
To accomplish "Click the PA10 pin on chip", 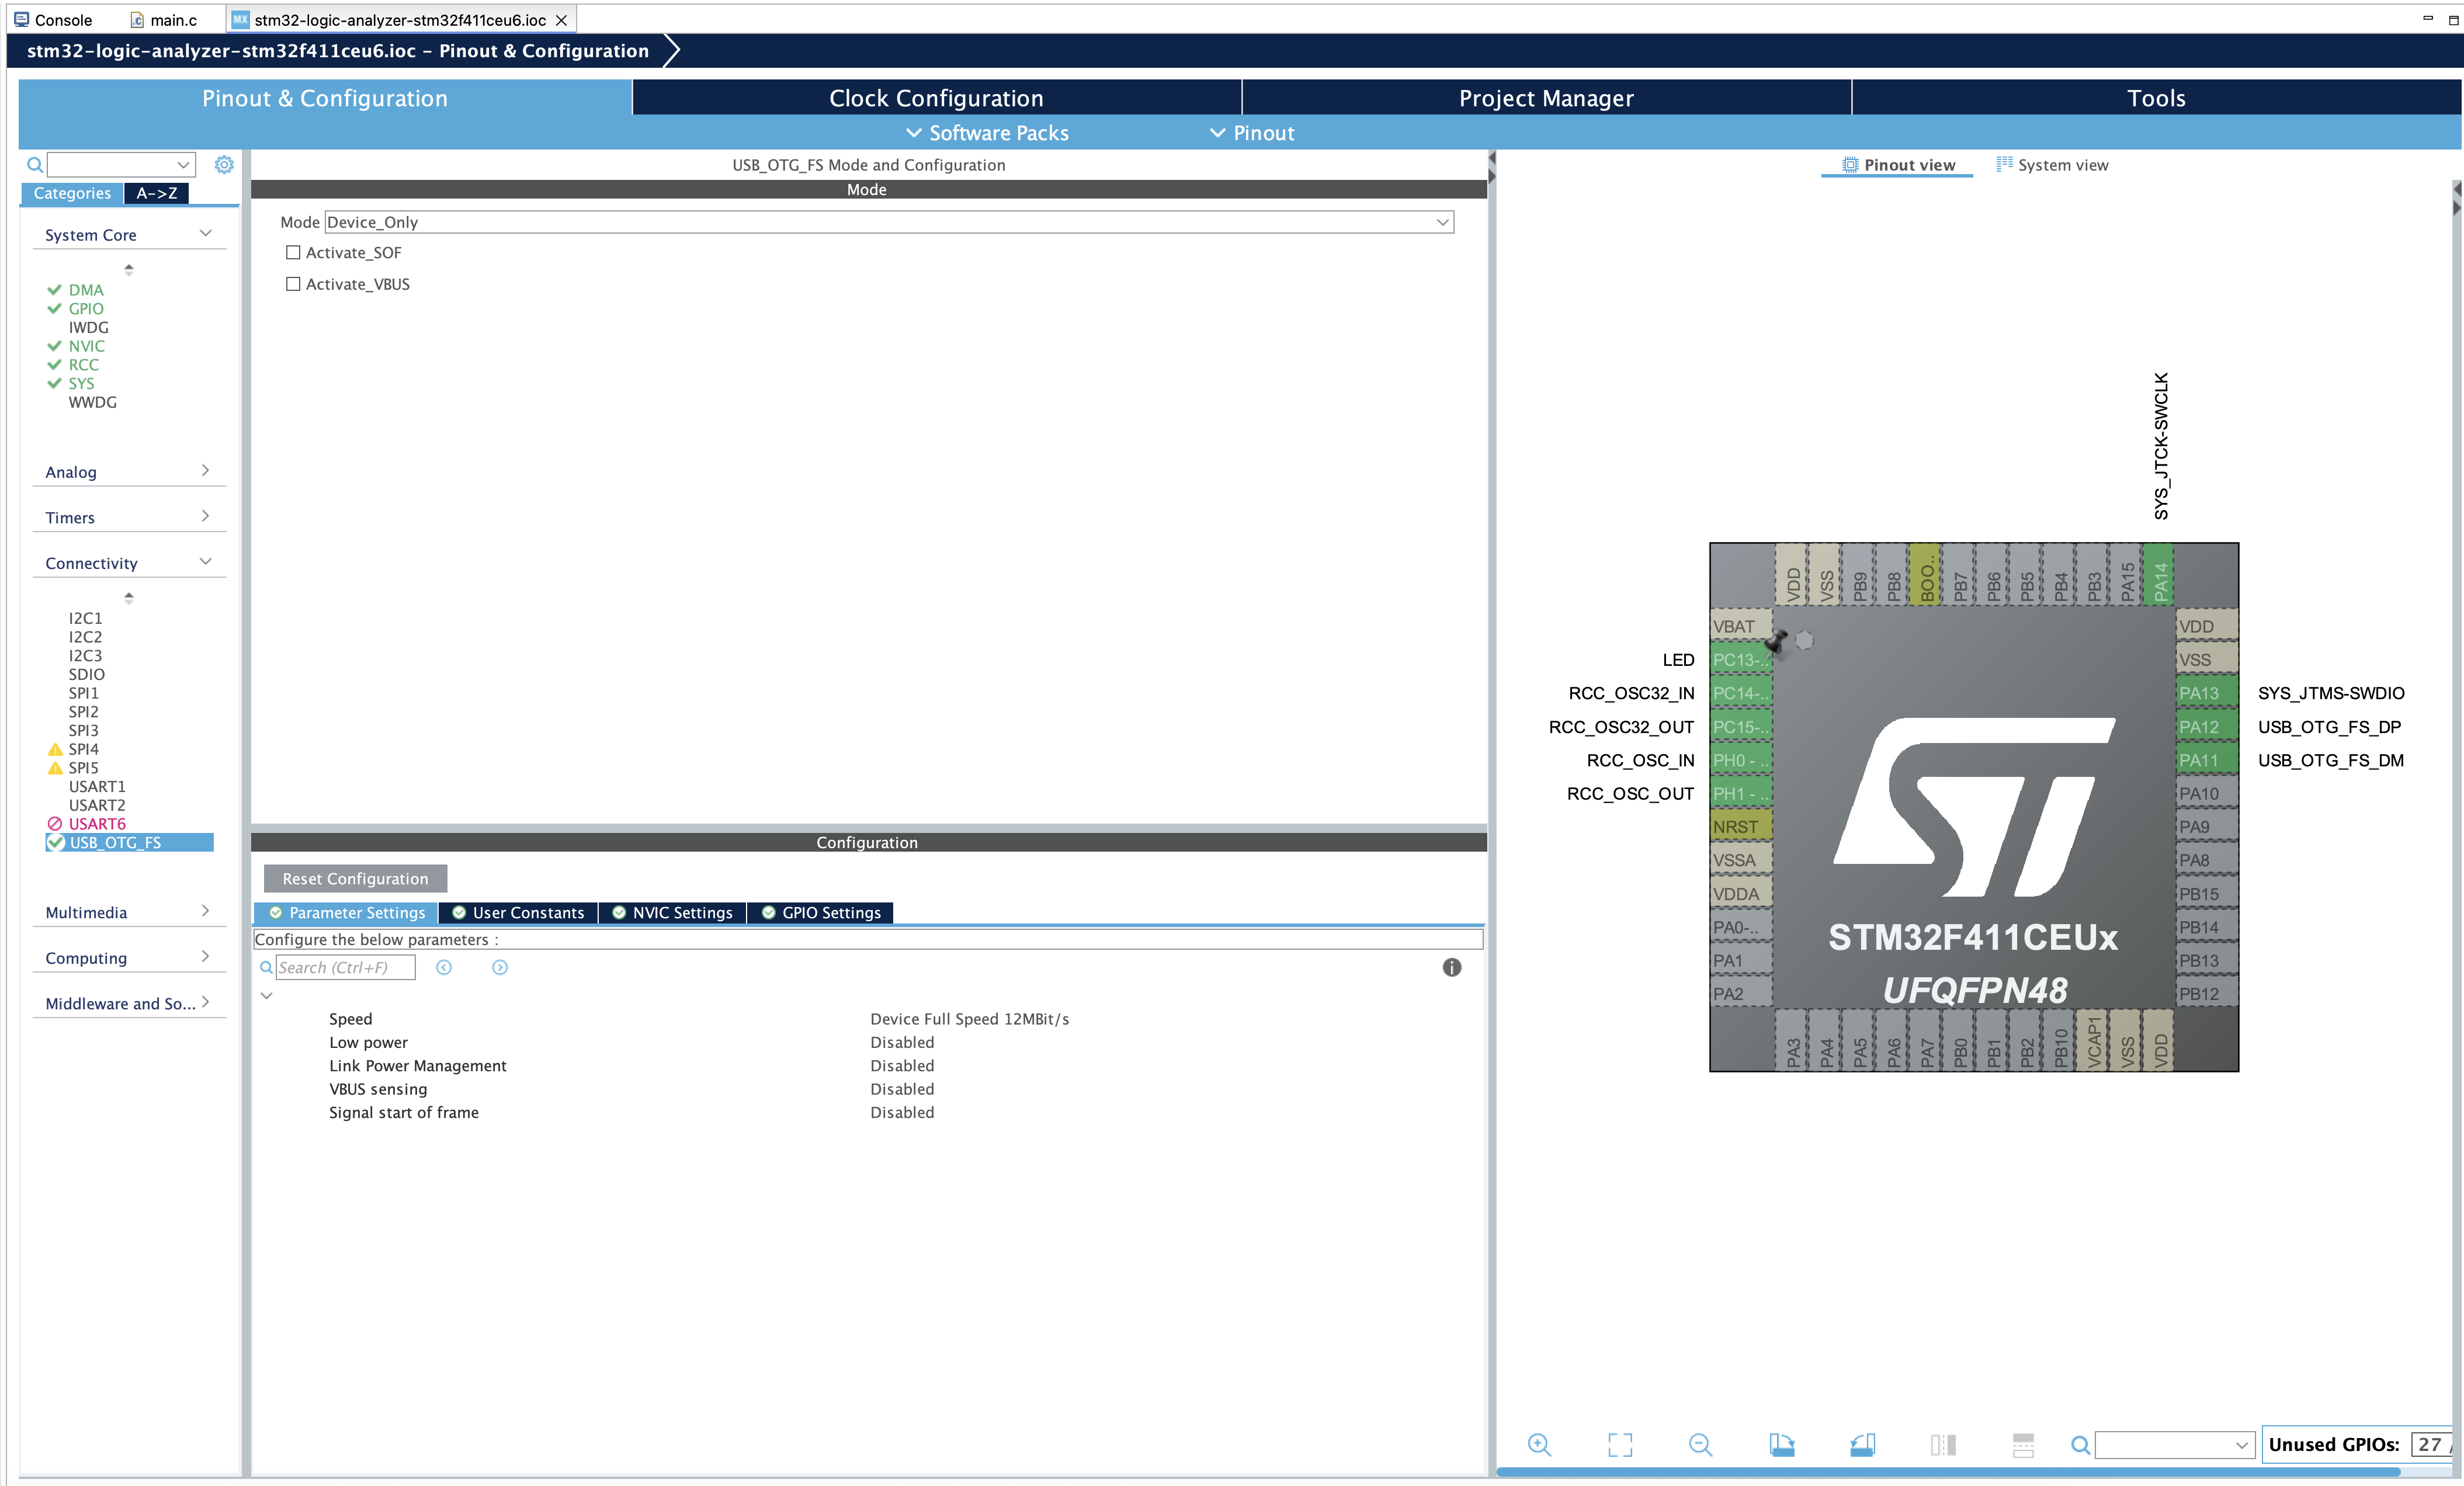I will pos(2206,794).
